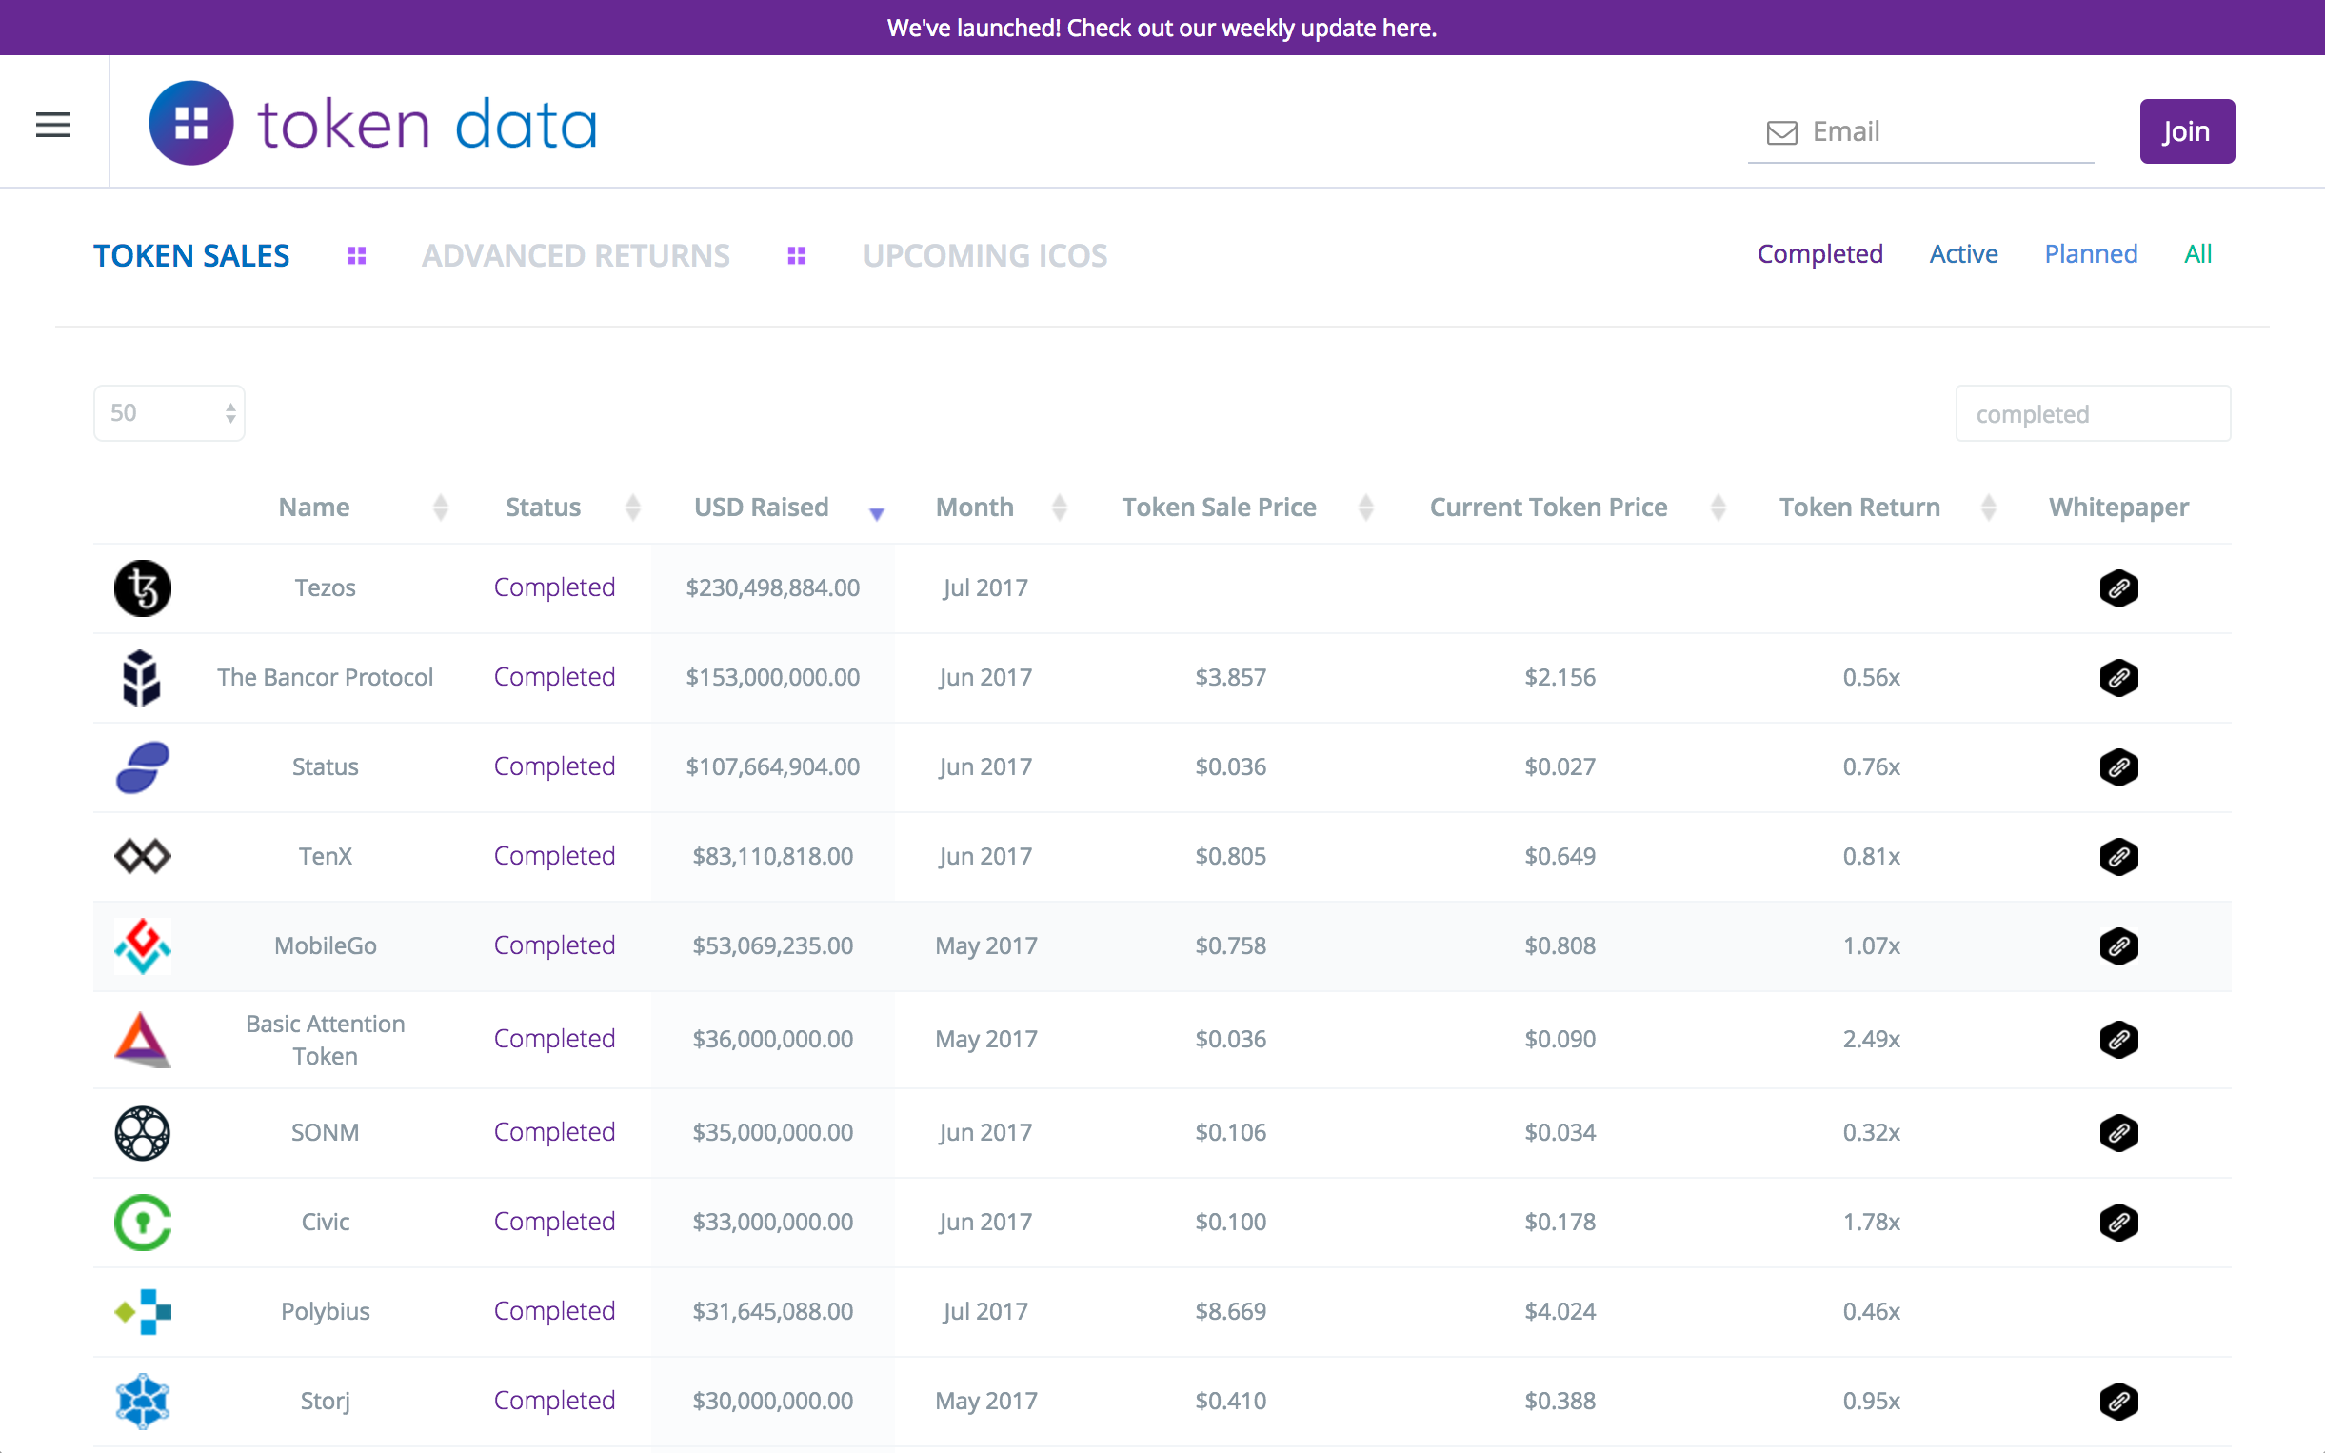
Task: Click the Tezos token logo
Action: [x=142, y=587]
